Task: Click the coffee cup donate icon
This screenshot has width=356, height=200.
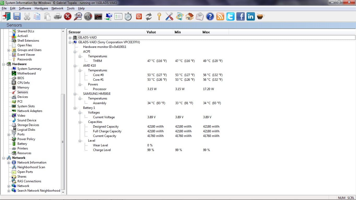Action: click(261, 17)
